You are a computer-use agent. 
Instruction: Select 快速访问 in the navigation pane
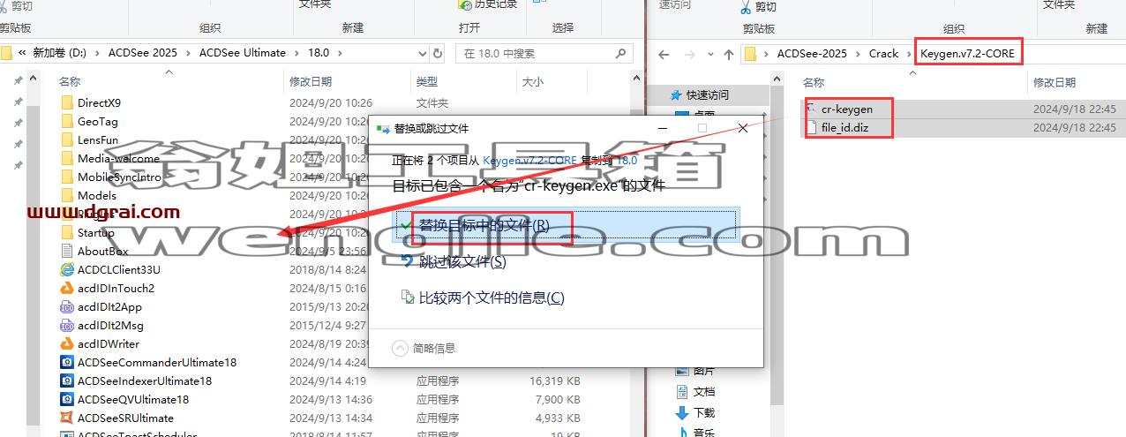point(708,94)
